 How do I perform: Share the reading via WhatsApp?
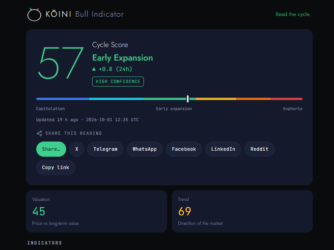point(144,149)
